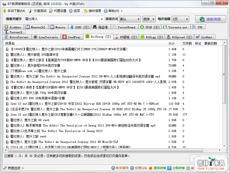Viewport: 230px width, 173px height.
Task: Open the sort order (顺序) dropdown
Action: tap(149, 19)
